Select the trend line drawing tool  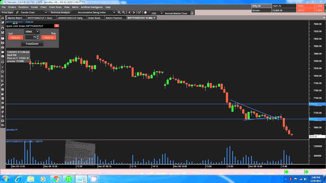(3, 67)
